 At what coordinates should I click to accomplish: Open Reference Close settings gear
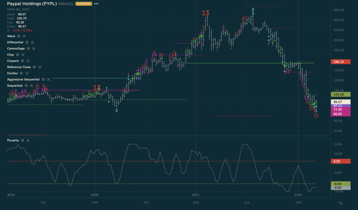[x=34, y=67]
